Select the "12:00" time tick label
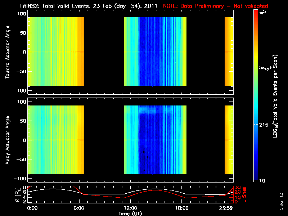This screenshot has width=288, height=216. [x=130, y=208]
